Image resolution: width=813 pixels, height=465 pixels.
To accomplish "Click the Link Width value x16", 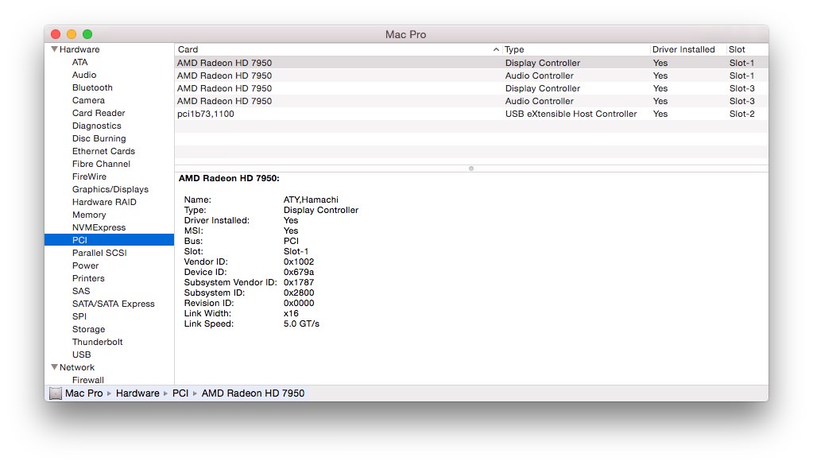I will click(x=291, y=314).
